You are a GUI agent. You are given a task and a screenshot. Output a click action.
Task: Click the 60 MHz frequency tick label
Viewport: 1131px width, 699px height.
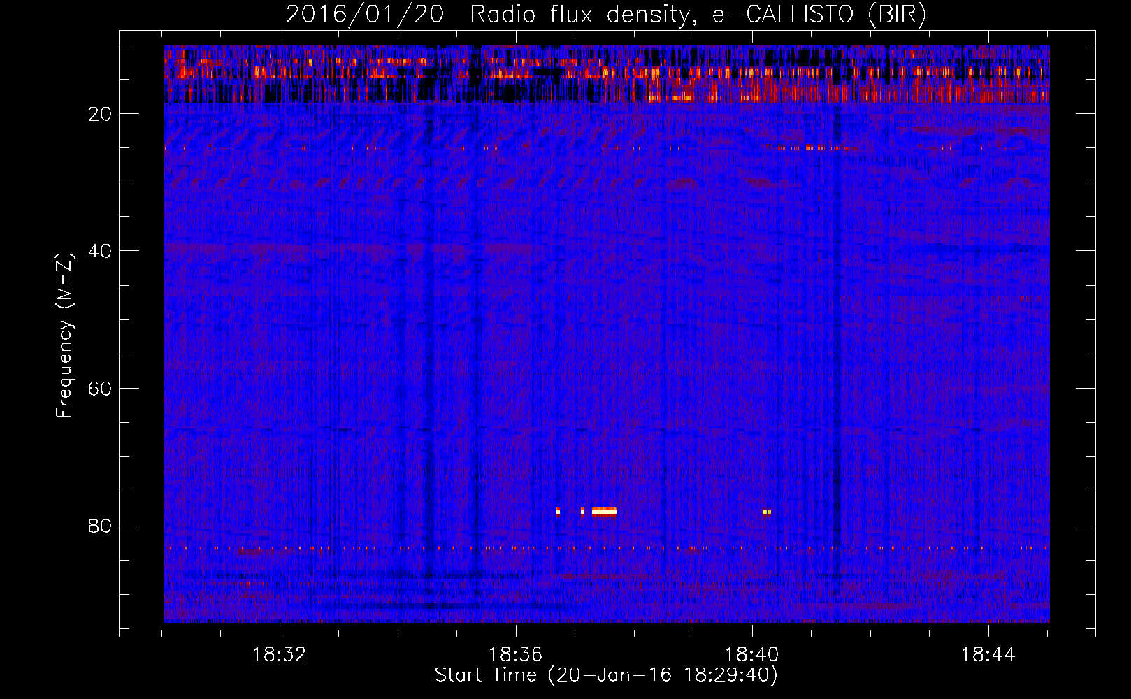click(100, 389)
